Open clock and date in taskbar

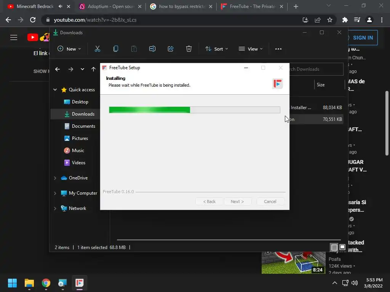[373, 283]
